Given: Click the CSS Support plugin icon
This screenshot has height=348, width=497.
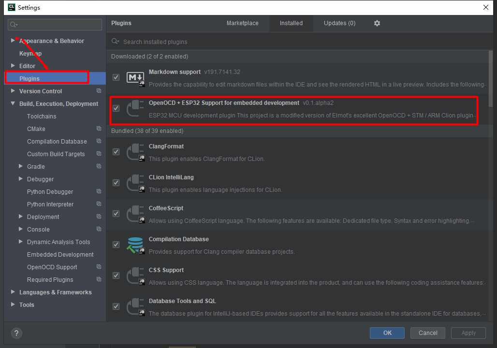Looking at the screenshot, I should click(135, 276).
